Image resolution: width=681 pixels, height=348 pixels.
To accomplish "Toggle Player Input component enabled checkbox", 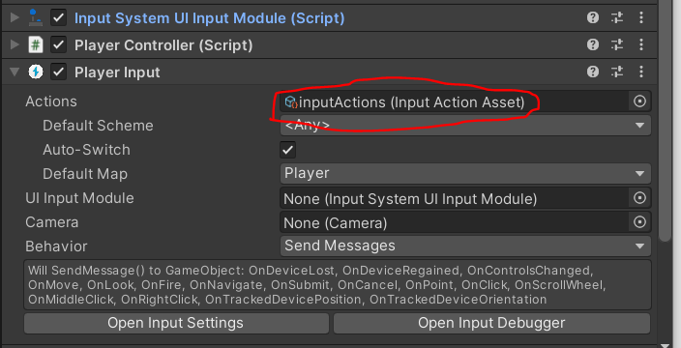I will click(59, 72).
